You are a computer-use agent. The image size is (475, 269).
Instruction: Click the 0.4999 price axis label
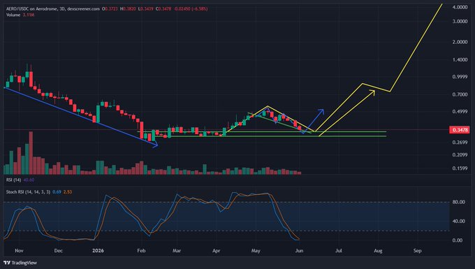coord(460,112)
